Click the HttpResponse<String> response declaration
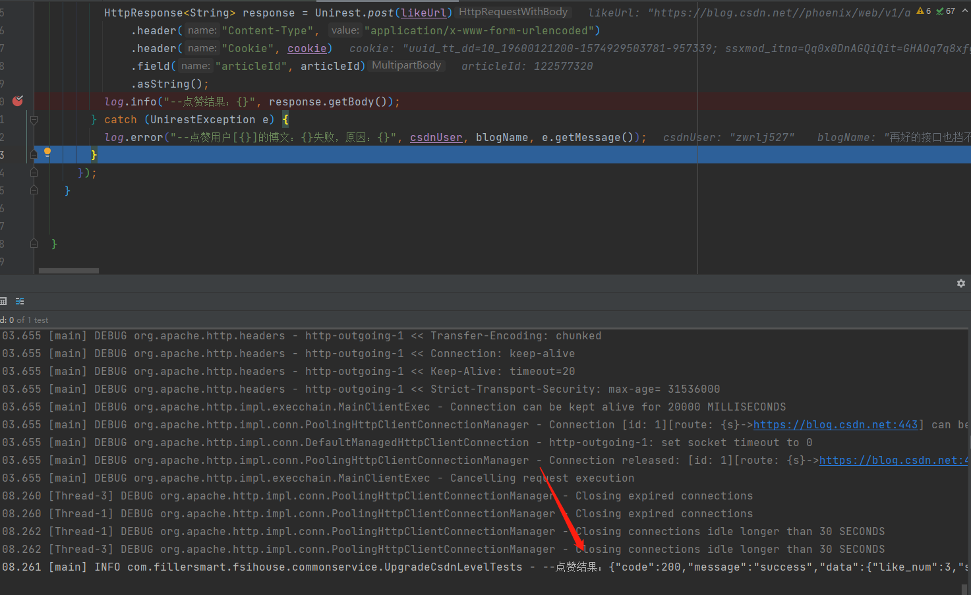The width and height of the screenshot is (971, 595). [x=200, y=13]
